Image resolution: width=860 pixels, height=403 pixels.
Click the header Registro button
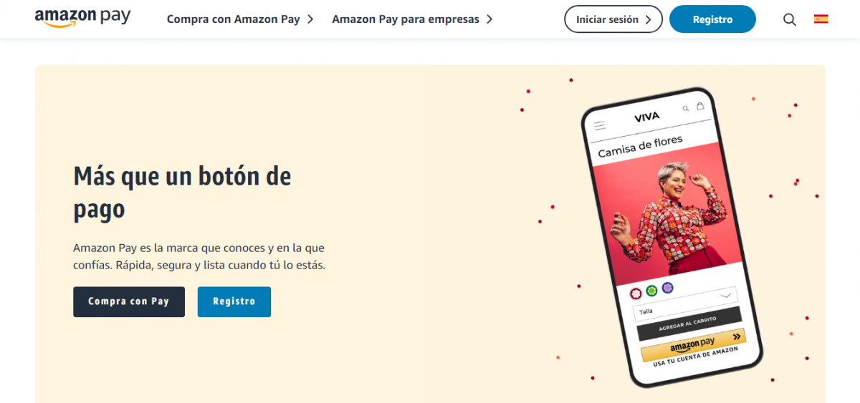(712, 19)
